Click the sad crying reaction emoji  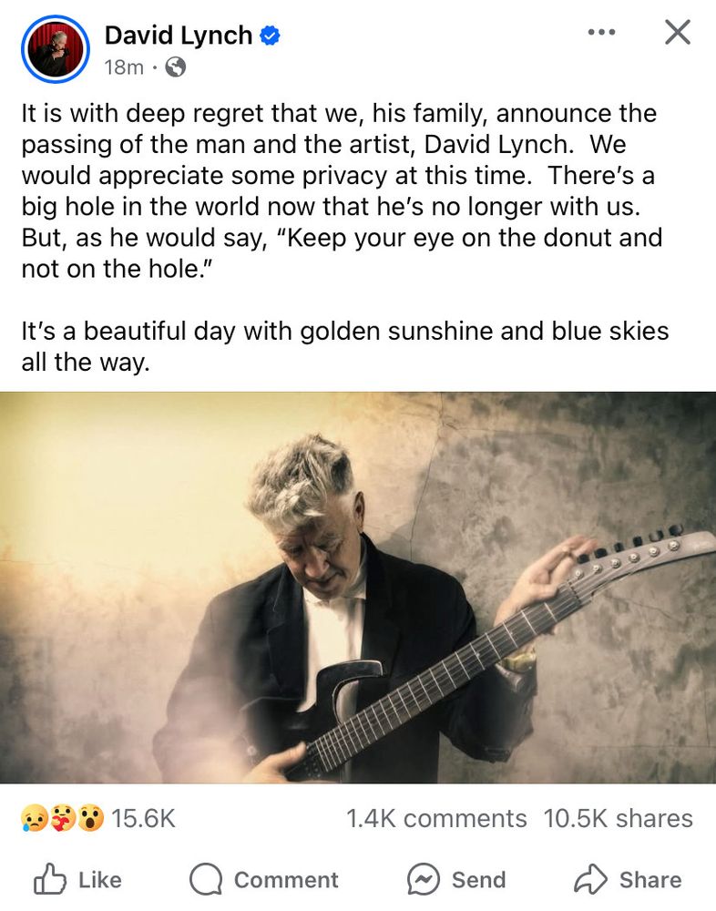point(34,818)
